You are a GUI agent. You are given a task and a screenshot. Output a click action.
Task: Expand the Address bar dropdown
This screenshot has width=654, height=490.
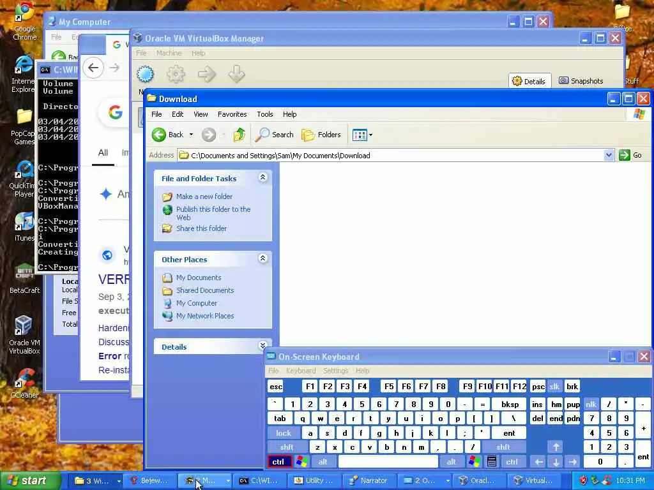tap(609, 156)
